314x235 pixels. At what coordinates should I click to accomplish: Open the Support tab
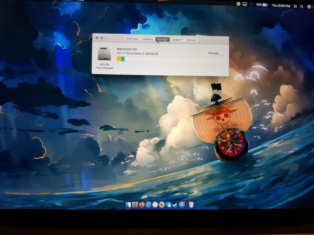pos(177,40)
